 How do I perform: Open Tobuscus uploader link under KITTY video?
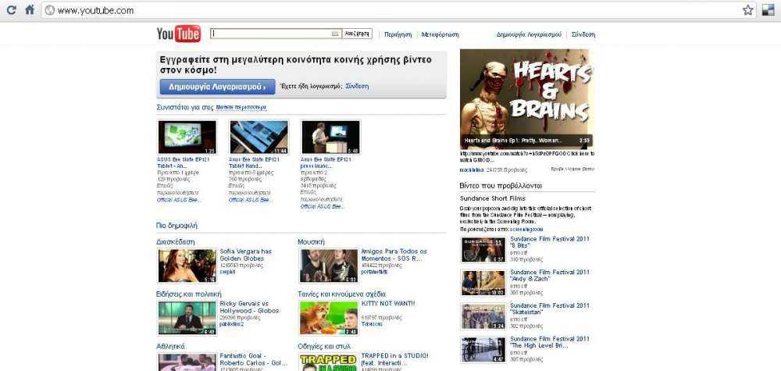[372, 324]
